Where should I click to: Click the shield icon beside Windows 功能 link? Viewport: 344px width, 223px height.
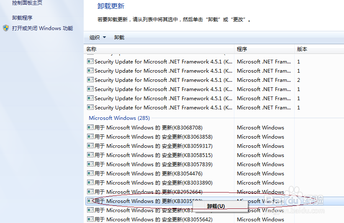click(6, 28)
